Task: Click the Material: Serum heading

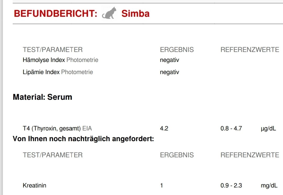Action: coord(42,97)
